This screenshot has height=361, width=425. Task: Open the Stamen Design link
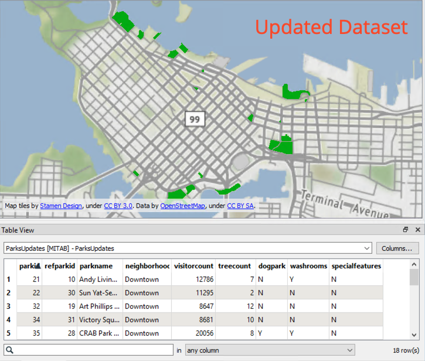pyautogui.click(x=61, y=206)
